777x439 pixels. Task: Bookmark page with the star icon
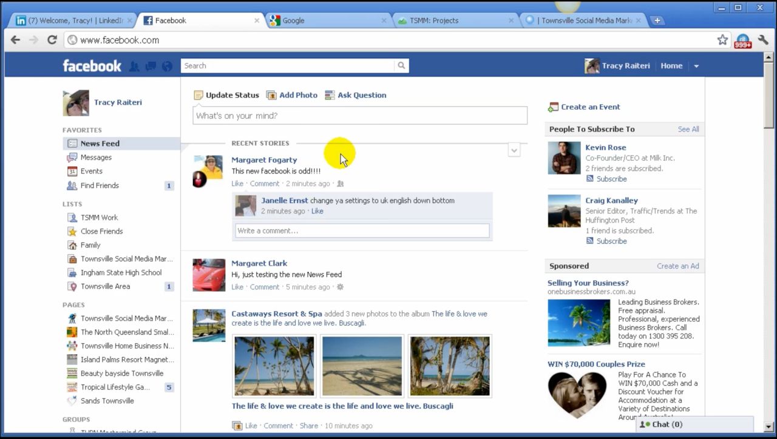tap(722, 40)
